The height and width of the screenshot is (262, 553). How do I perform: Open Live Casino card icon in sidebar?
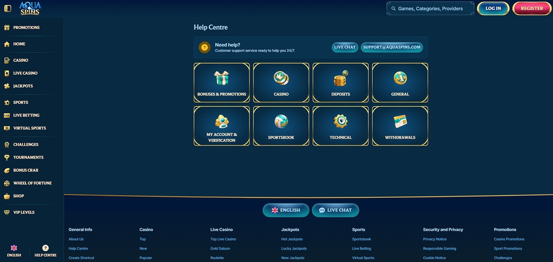tap(6, 73)
